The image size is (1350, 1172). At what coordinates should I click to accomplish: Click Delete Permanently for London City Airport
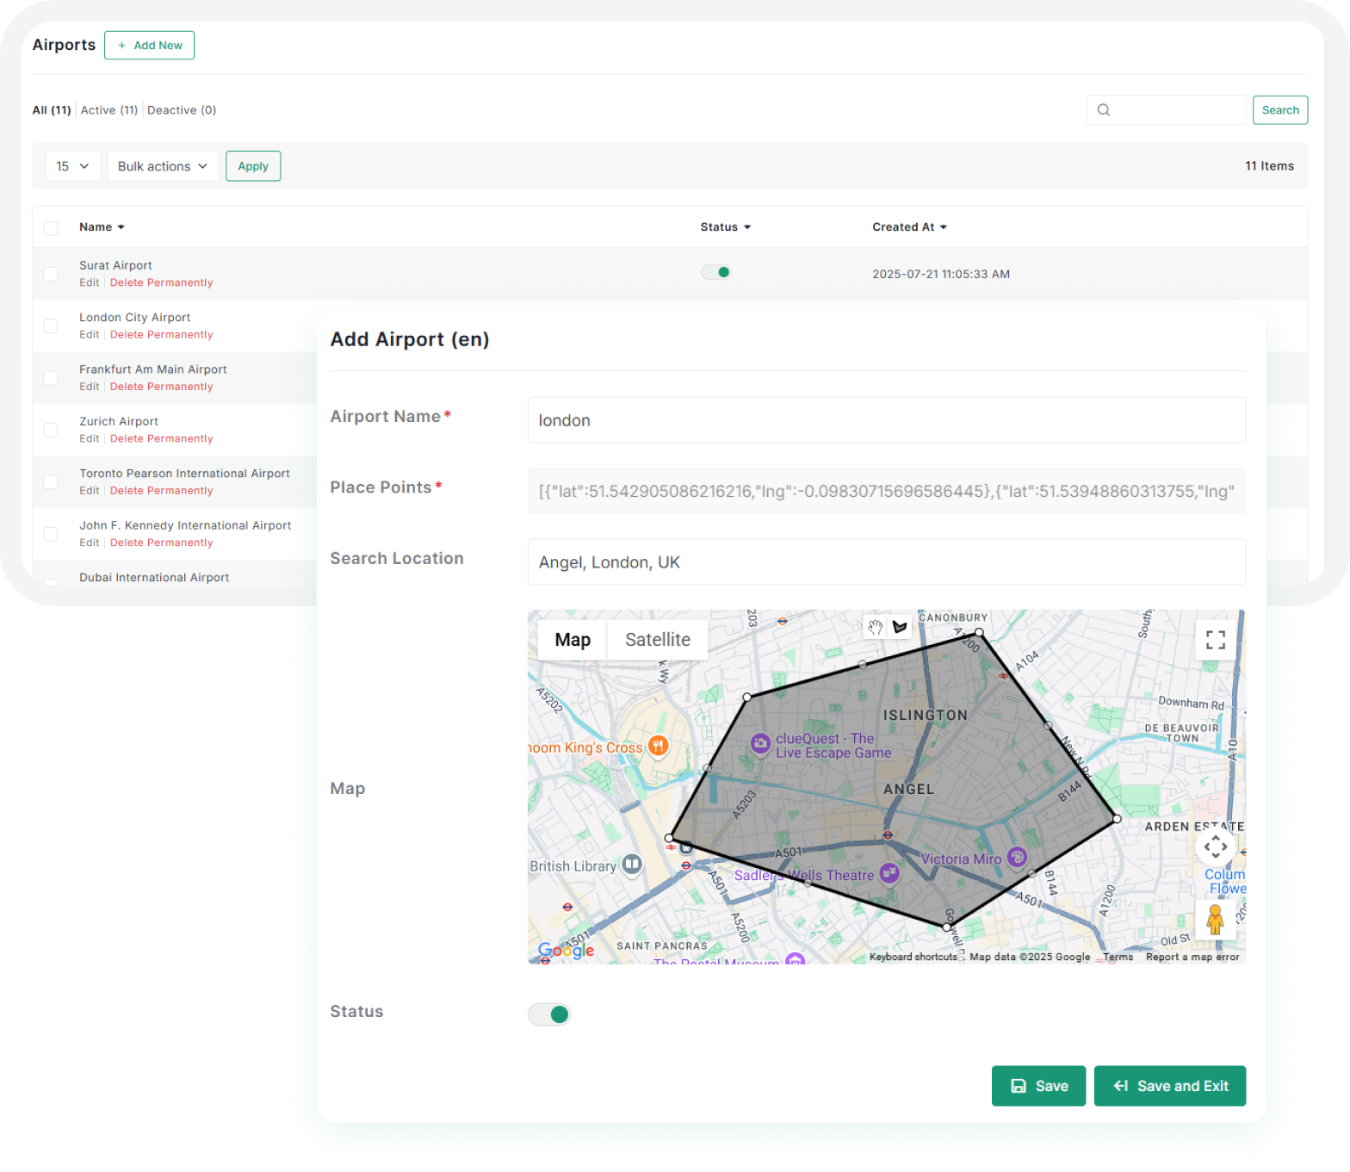click(x=161, y=335)
